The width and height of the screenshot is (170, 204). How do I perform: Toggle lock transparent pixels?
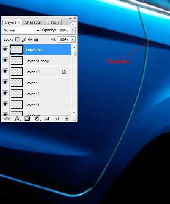click(17, 39)
